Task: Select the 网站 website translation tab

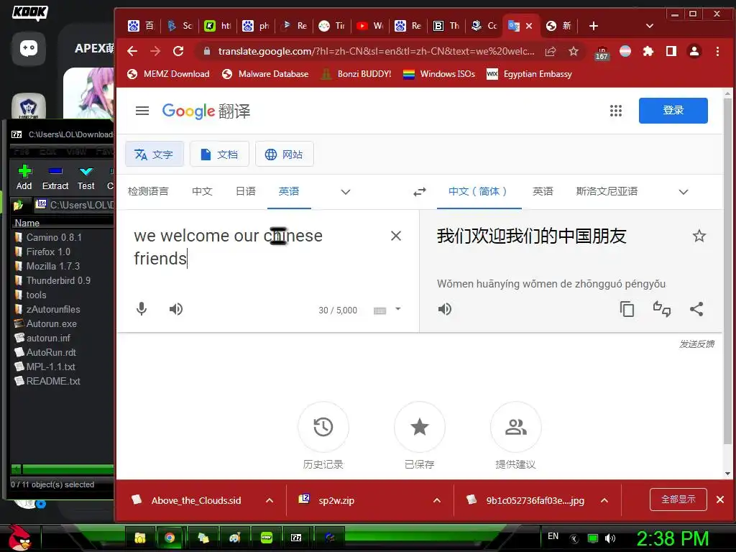Action: (285, 154)
